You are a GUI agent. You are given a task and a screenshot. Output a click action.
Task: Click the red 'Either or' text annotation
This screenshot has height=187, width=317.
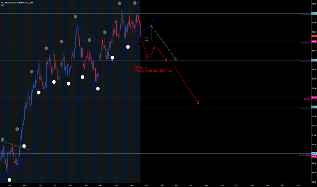[141, 68]
